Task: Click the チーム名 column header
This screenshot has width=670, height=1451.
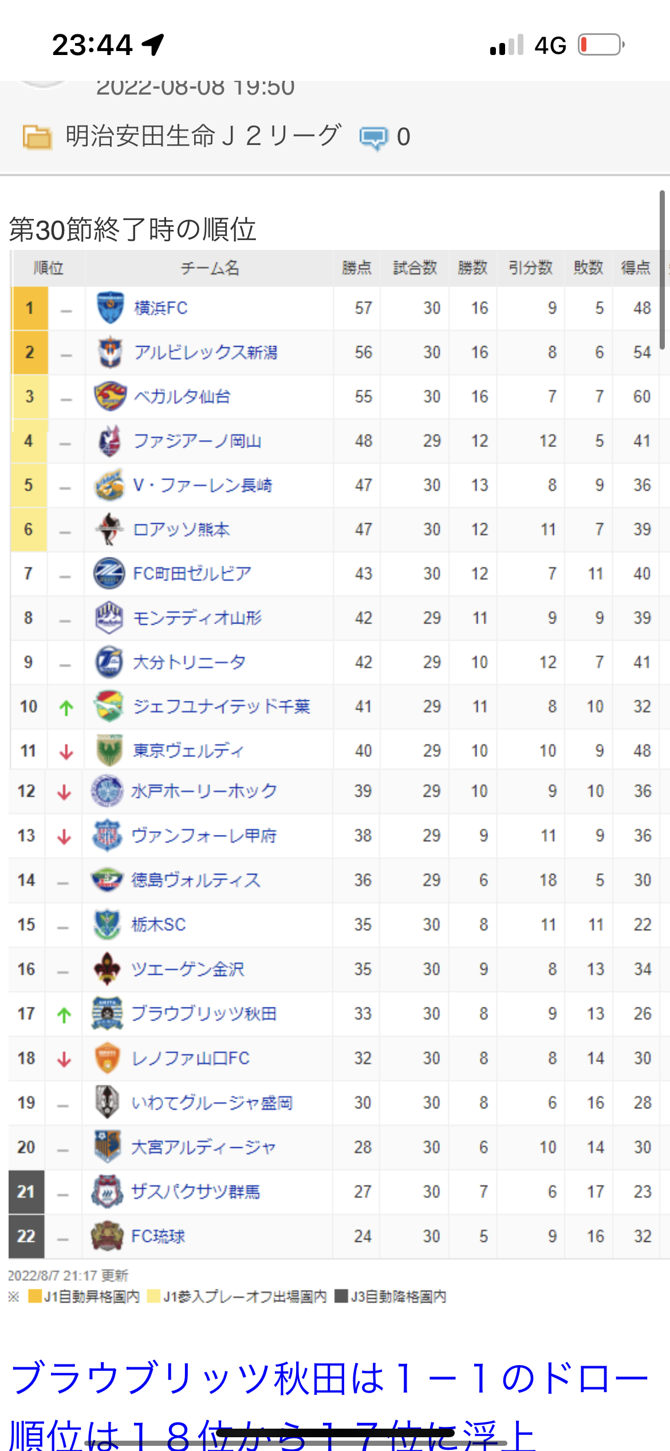Action: (x=210, y=268)
